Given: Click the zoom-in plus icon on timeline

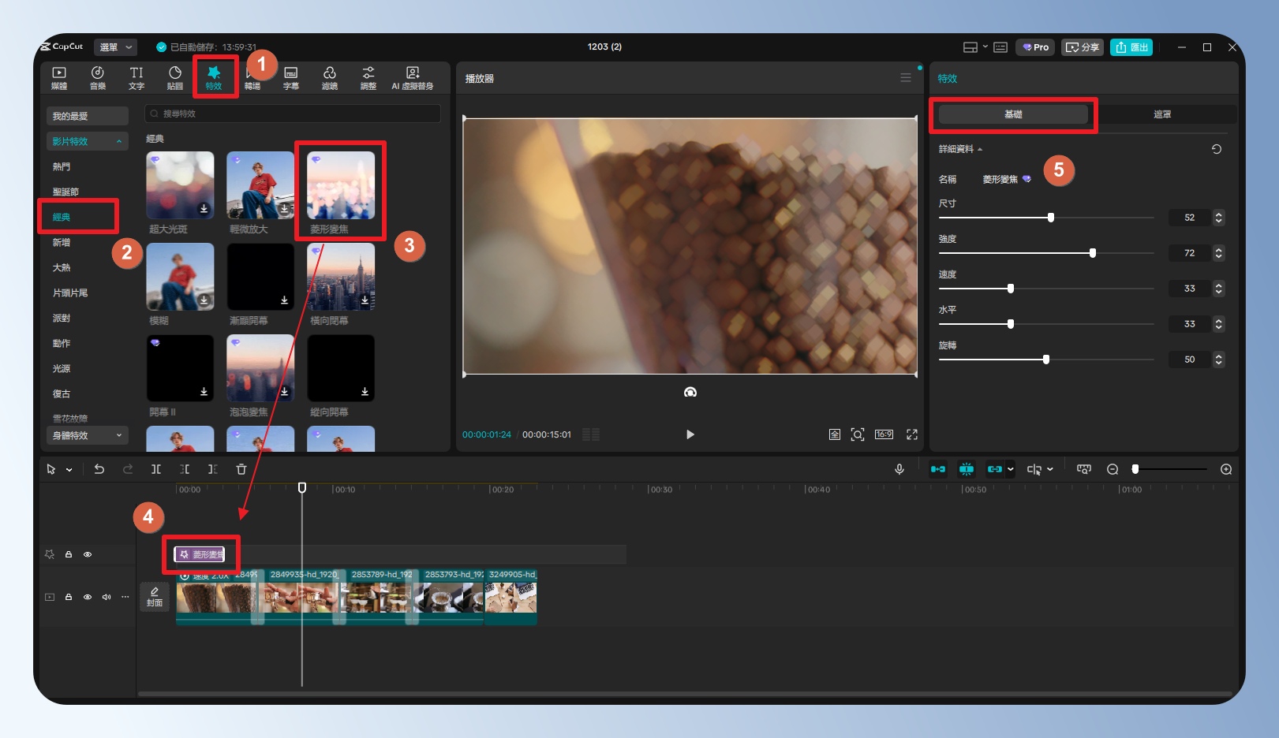Looking at the screenshot, I should [x=1226, y=469].
